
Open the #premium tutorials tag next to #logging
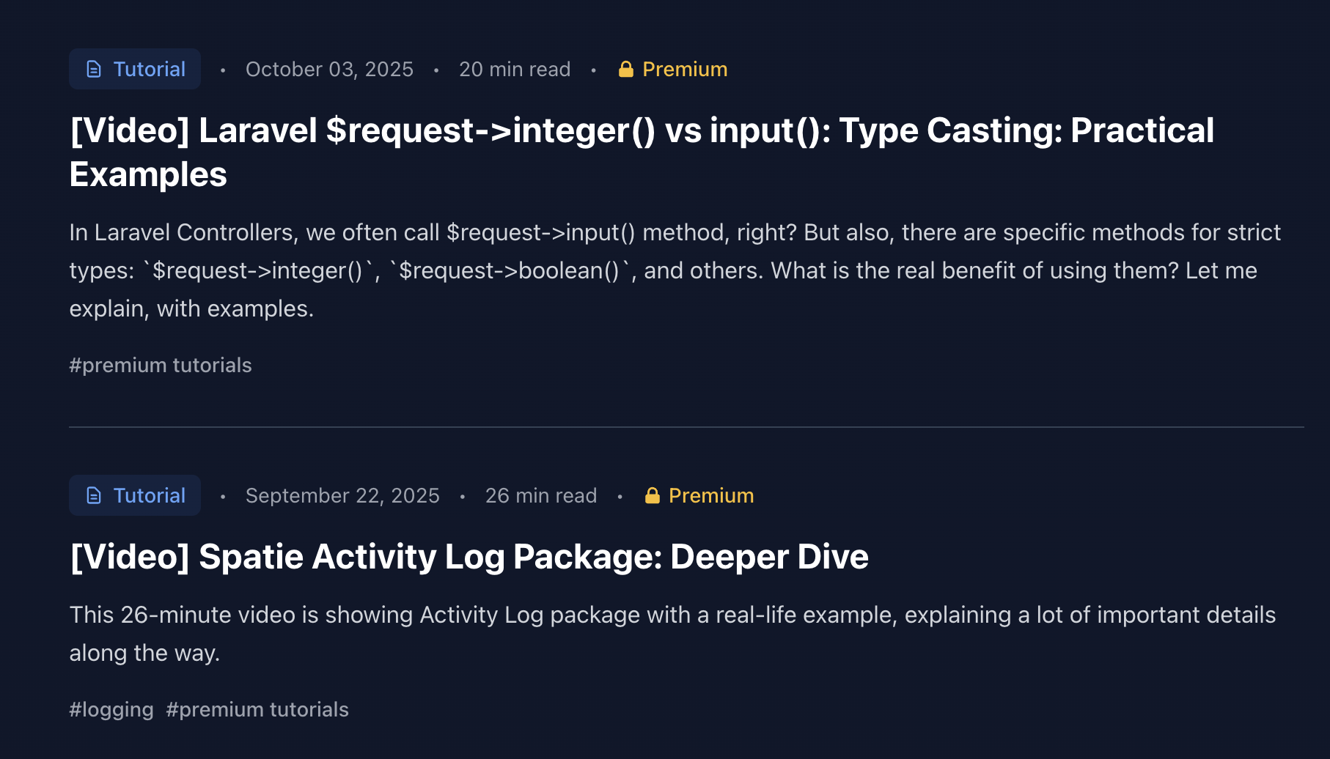click(x=257, y=710)
